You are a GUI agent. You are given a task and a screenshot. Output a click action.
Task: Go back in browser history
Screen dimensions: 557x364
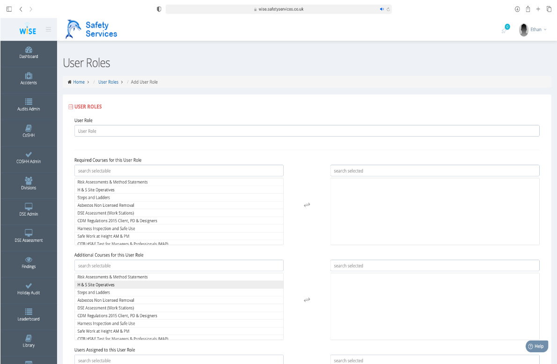pyautogui.click(x=21, y=9)
